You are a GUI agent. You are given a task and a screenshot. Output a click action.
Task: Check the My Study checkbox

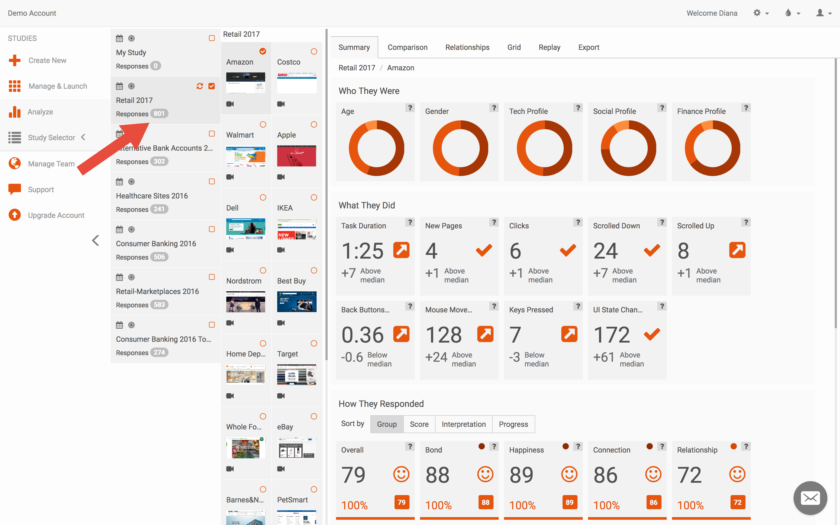pos(212,38)
